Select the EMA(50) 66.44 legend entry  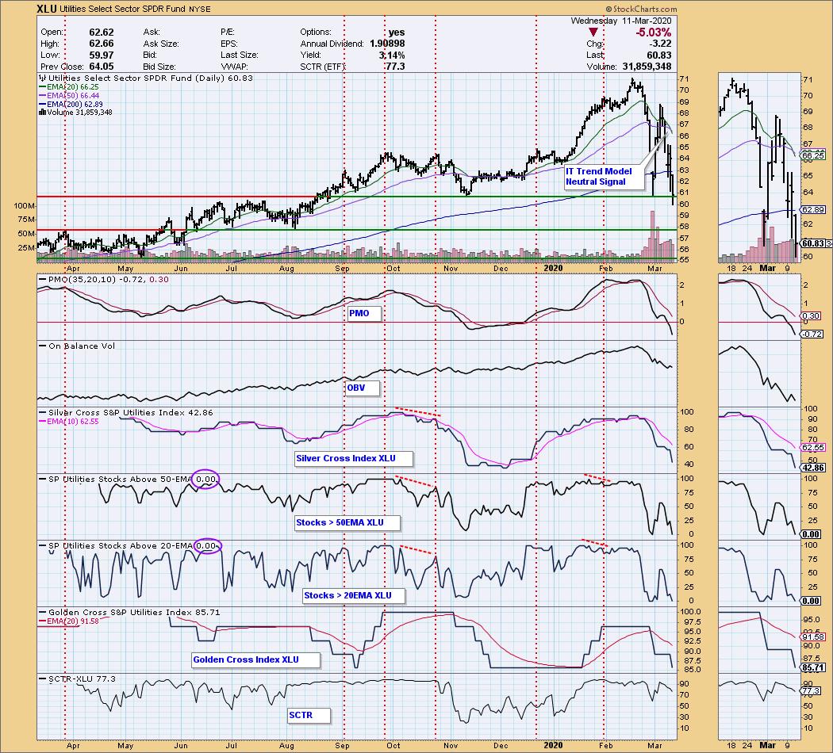click(69, 96)
